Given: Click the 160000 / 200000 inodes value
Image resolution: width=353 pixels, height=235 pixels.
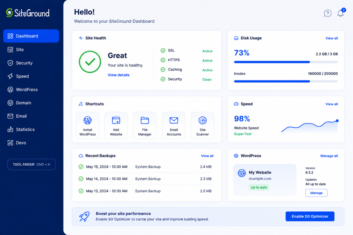Looking at the screenshot, I should [x=323, y=74].
